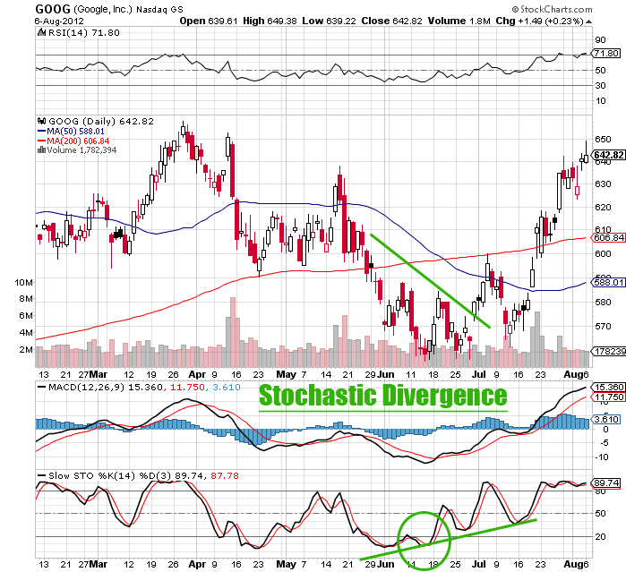Open the StockCharts.com copyright link

(x=553, y=9)
